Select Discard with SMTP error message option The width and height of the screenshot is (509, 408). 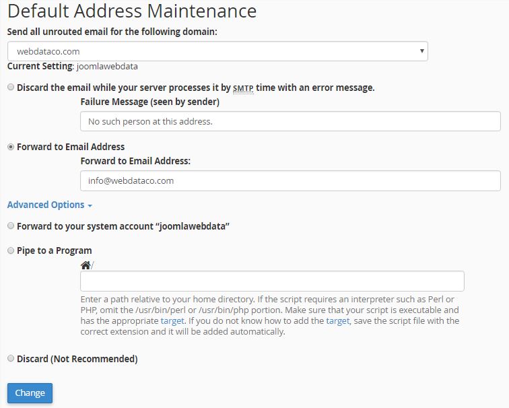pyautogui.click(x=11, y=87)
